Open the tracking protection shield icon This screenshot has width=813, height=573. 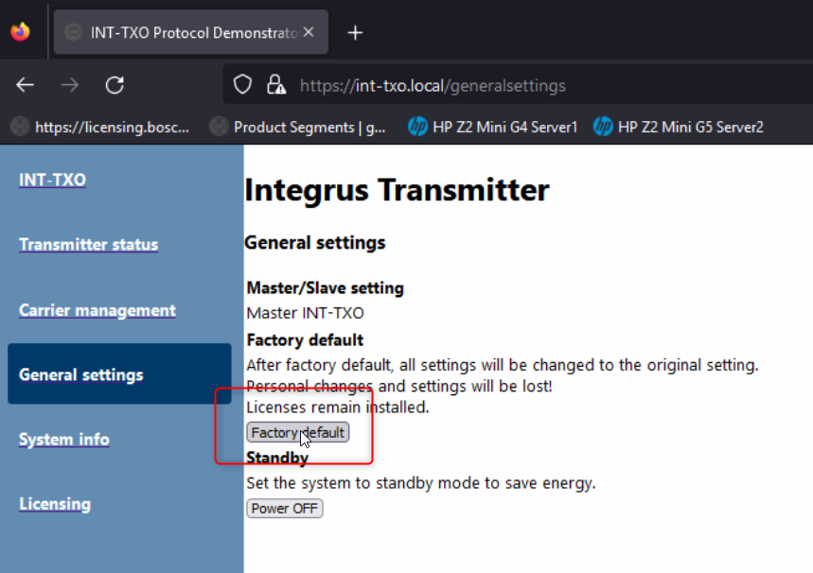point(243,85)
